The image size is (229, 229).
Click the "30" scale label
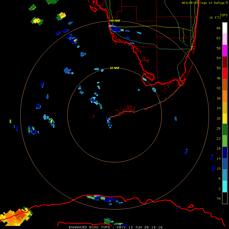(219, 118)
